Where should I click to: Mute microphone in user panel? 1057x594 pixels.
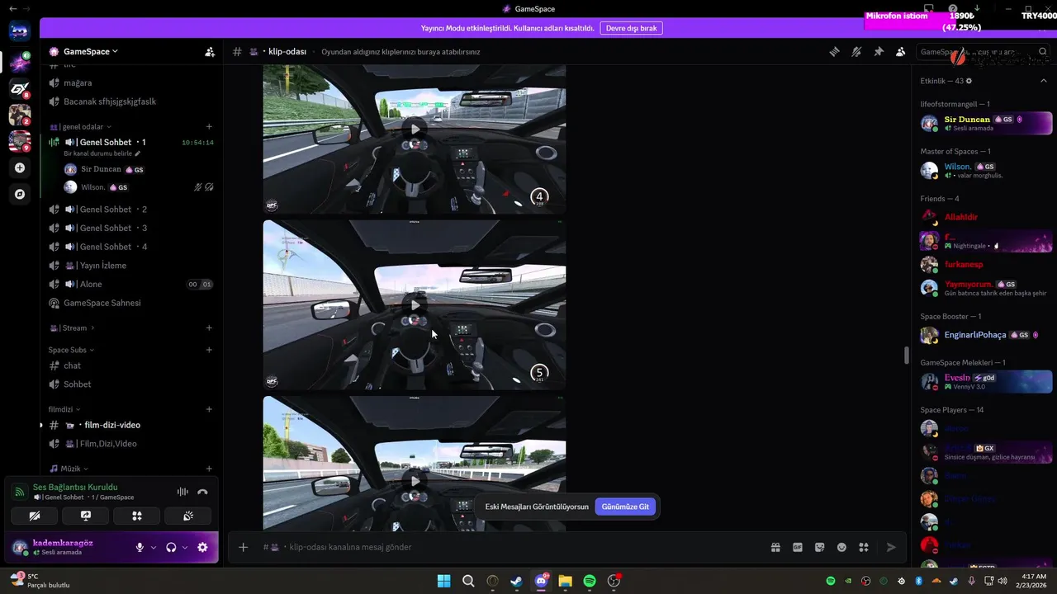pyautogui.click(x=140, y=547)
